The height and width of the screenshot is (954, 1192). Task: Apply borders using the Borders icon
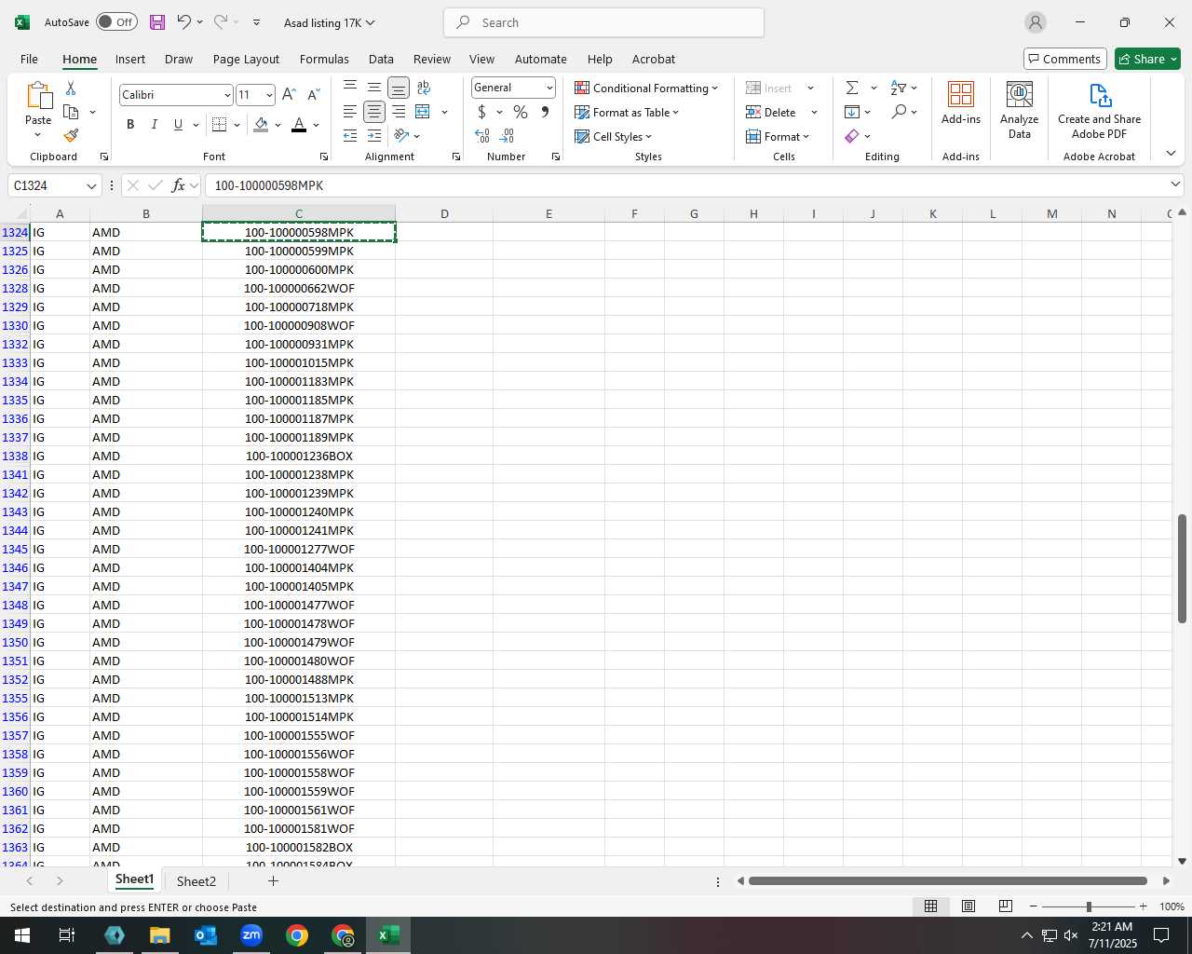pos(220,124)
